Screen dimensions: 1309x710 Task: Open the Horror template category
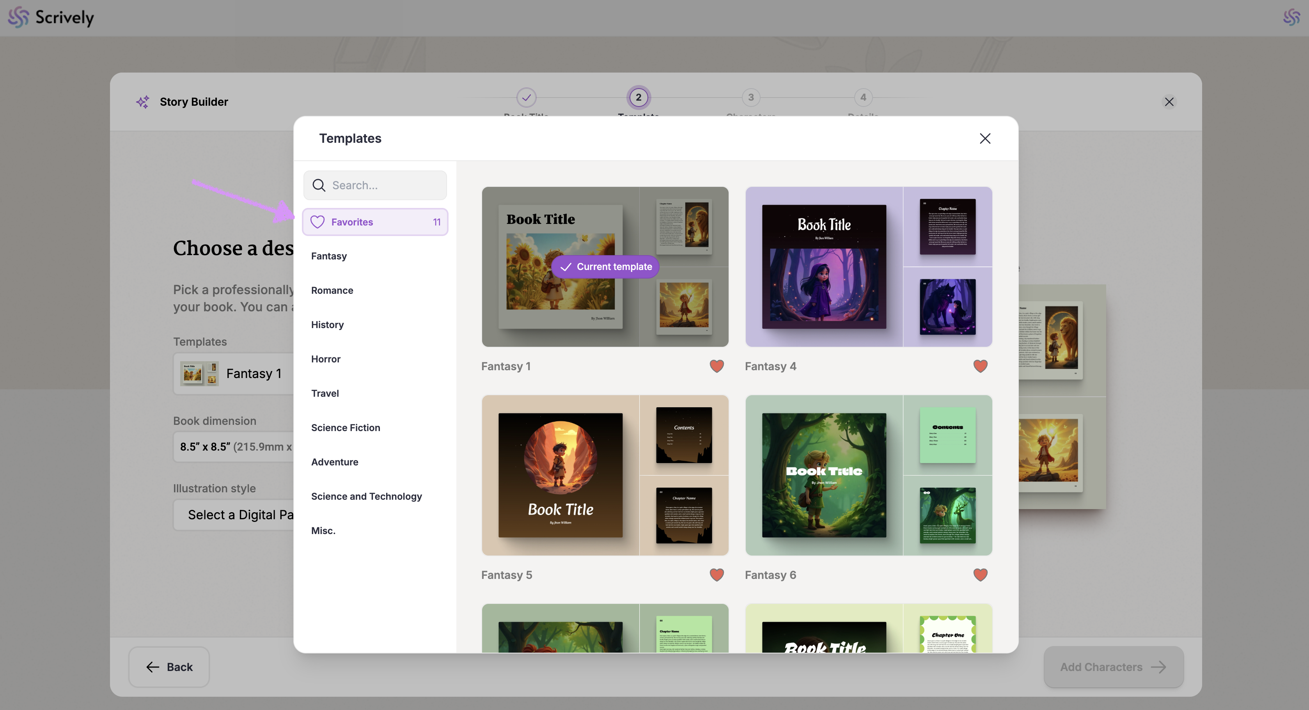[326, 359]
